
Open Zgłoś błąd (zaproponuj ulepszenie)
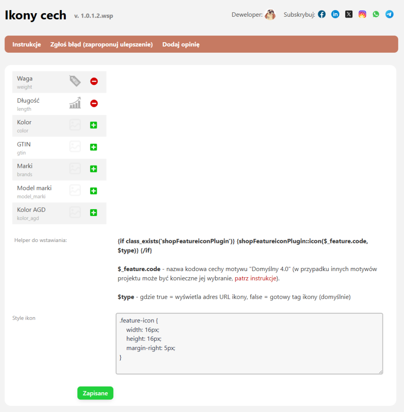[101, 44]
